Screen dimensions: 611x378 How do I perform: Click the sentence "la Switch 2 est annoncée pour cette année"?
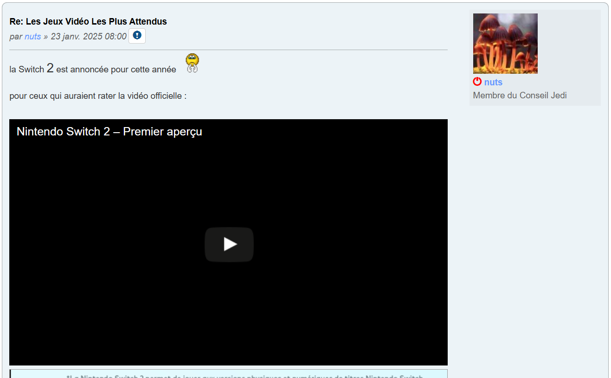(x=93, y=69)
